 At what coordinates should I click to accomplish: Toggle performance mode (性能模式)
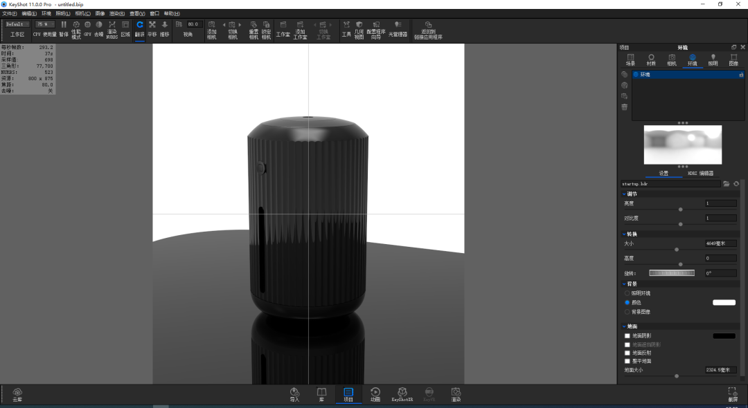pos(76,30)
